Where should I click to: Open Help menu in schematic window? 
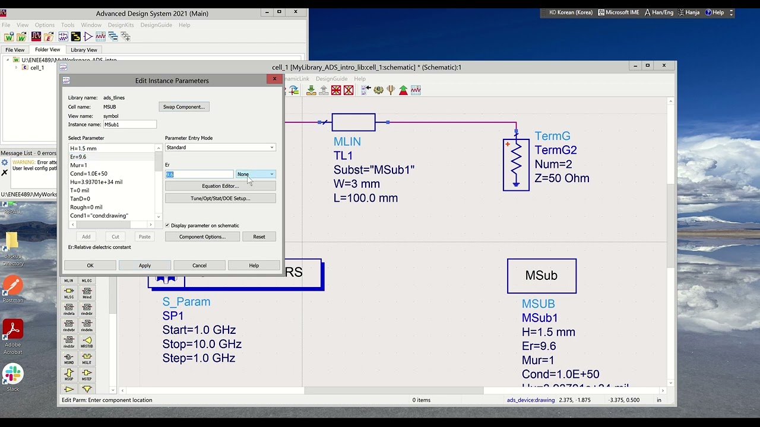click(360, 78)
